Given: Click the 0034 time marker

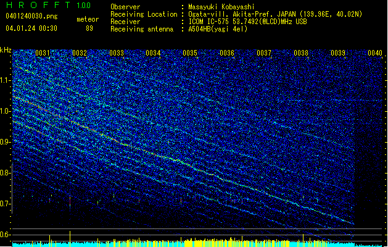Looking at the screenshot, I should pyautogui.click(x=153, y=53).
